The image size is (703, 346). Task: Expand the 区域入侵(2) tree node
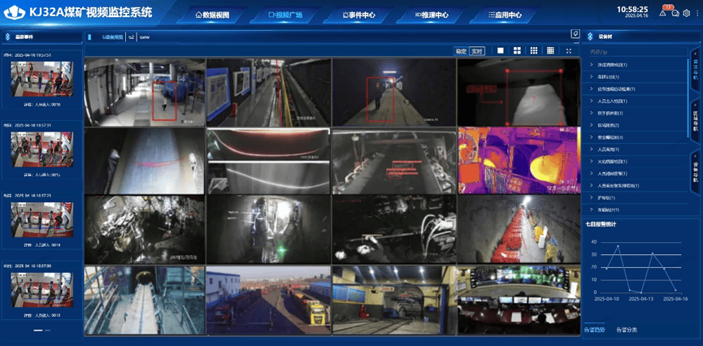coord(636,125)
